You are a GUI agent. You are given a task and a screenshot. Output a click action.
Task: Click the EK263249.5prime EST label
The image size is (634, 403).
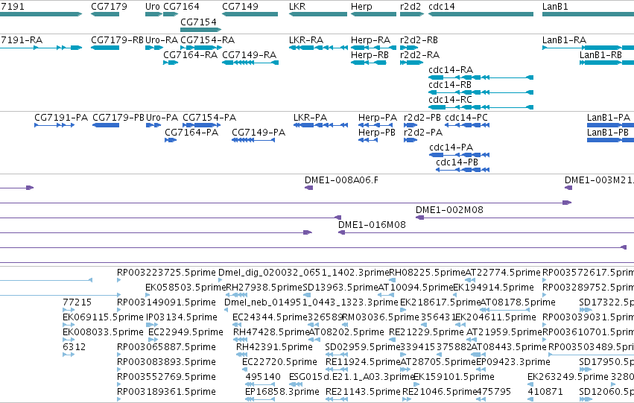(568, 378)
